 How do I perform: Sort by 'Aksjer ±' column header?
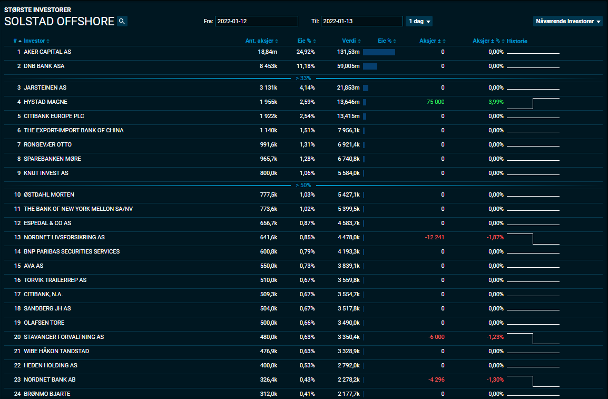[x=433, y=41]
